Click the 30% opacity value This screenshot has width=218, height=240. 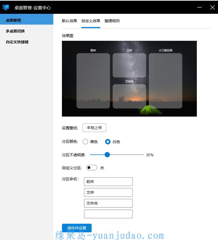pyautogui.click(x=150, y=155)
